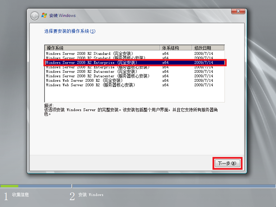This screenshot has height=207, width=276.
Task: Select Windows Server 2008 R2 Enterprise (完全安装)
Action: click(135, 63)
